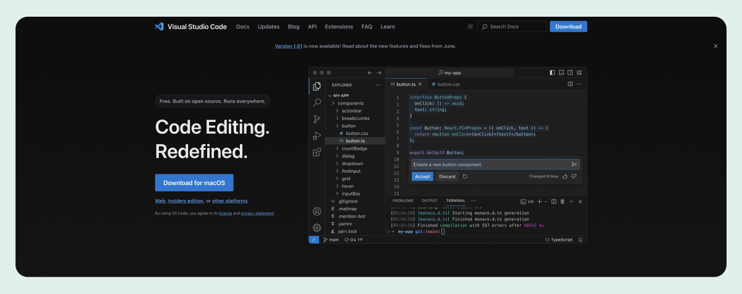742x294 pixels.
Task: Click the Search icon in activity bar
Action: pyautogui.click(x=317, y=103)
